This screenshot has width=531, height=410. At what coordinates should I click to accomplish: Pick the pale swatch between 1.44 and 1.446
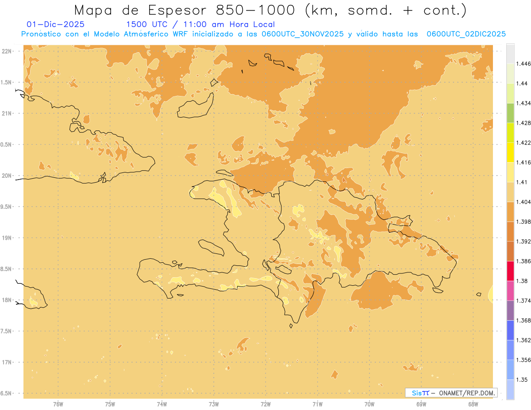click(x=510, y=73)
